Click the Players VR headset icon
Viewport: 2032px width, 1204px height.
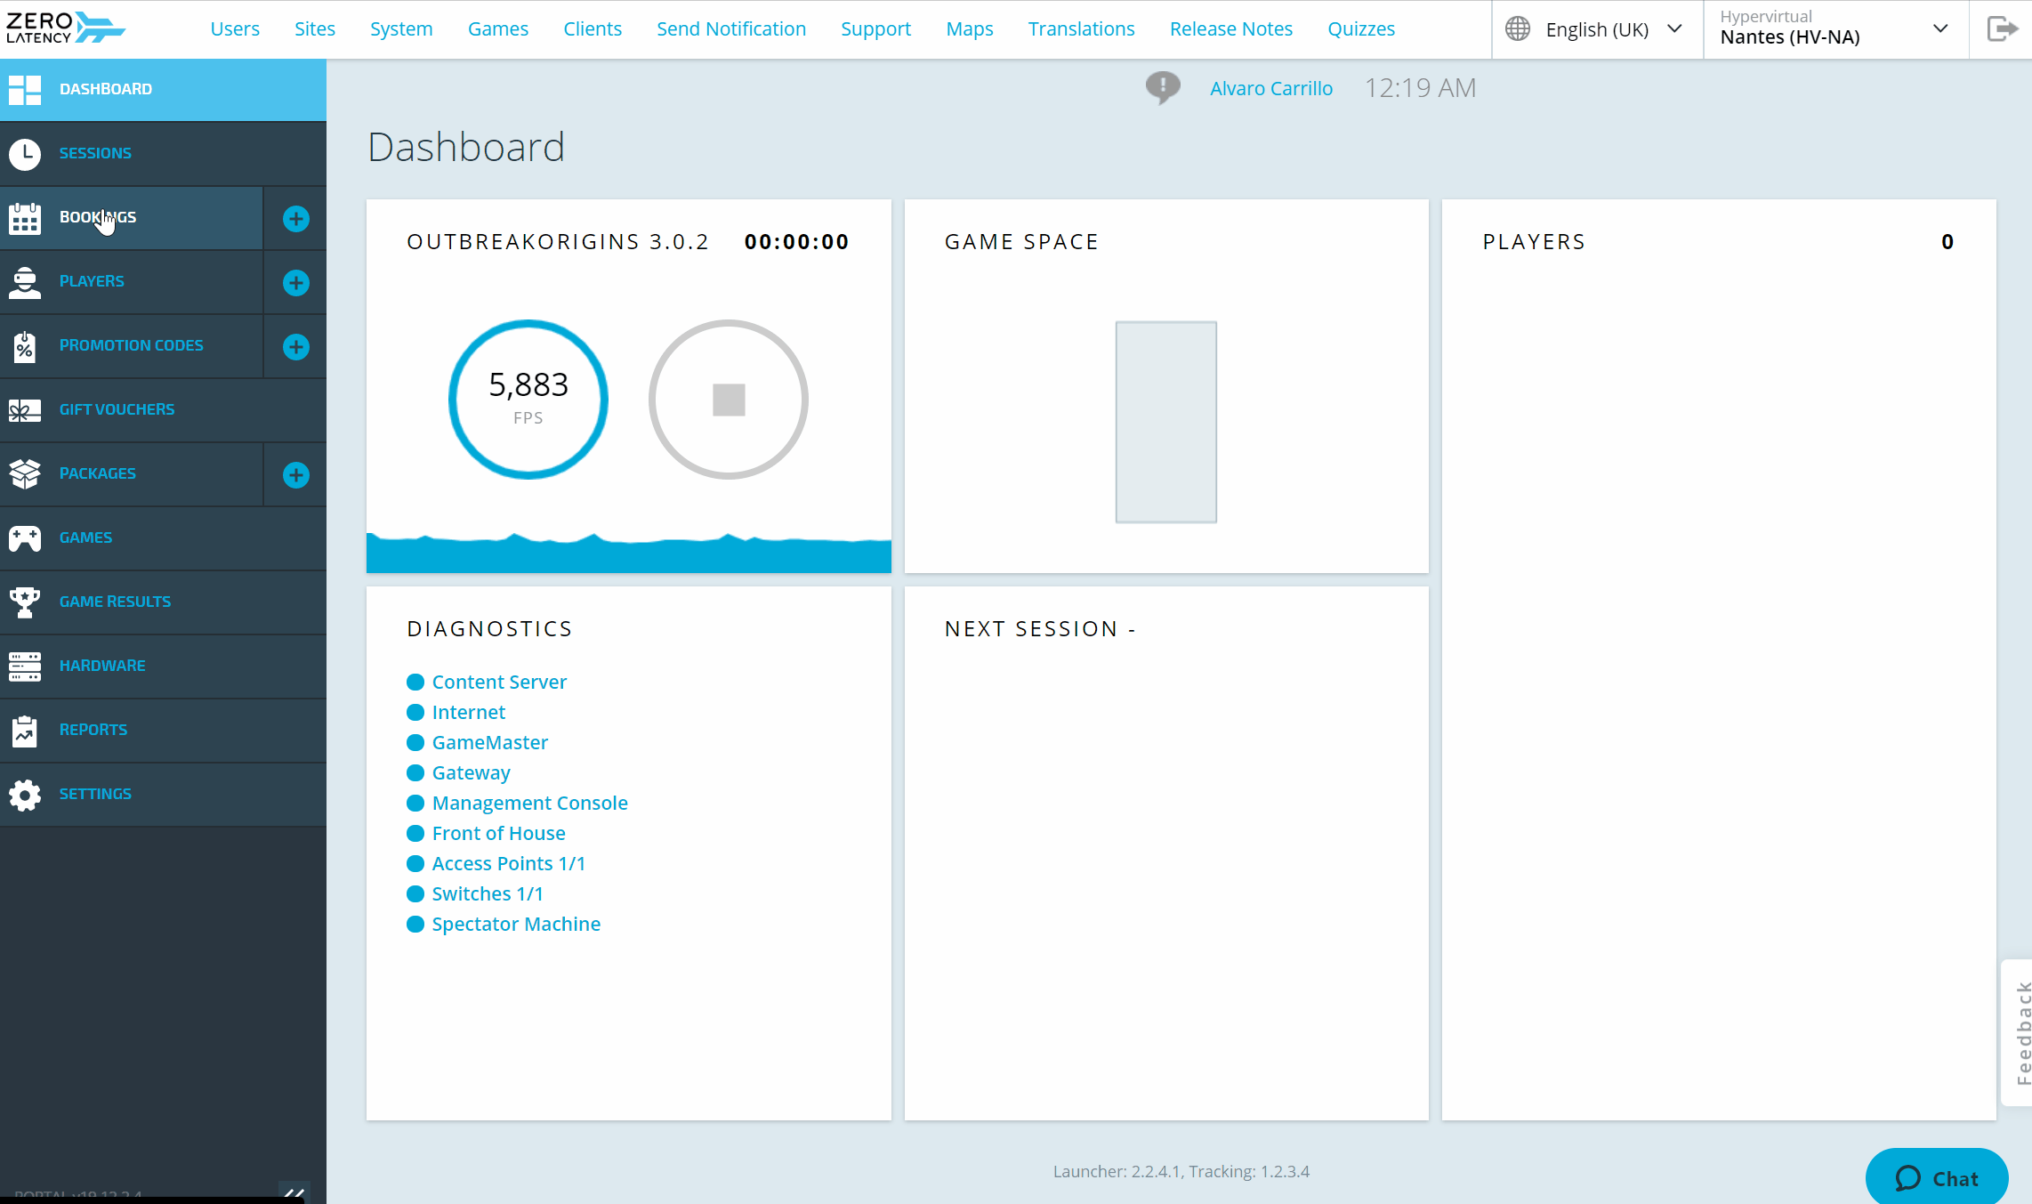pos(25,282)
